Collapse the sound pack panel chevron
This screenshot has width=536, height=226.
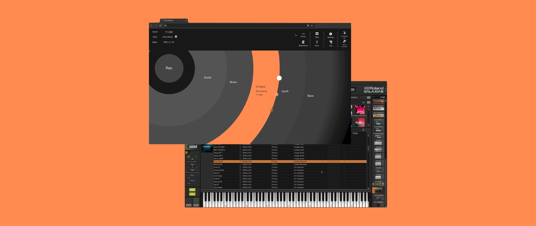point(368,102)
